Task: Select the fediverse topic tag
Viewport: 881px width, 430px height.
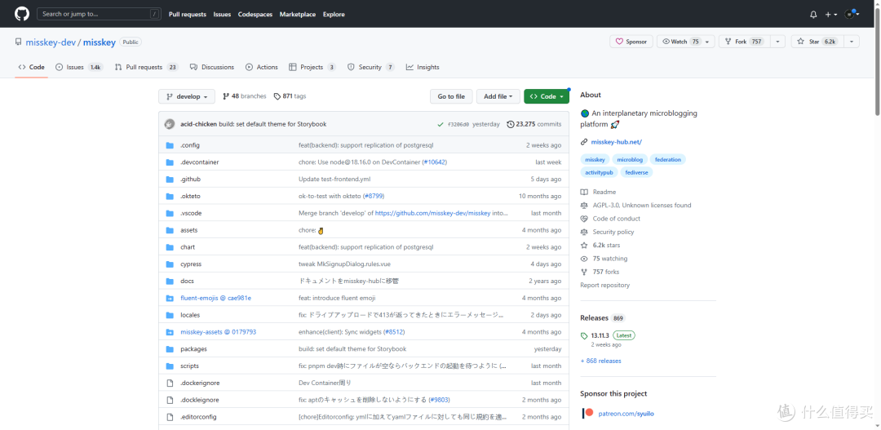Action: (636, 172)
